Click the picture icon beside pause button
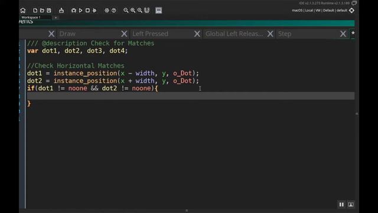The image size is (378, 213). (351, 205)
